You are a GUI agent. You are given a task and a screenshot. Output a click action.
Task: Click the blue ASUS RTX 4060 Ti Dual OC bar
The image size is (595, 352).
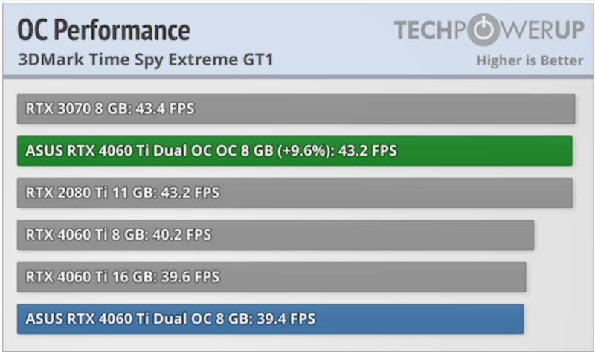(x=270, y=319)
